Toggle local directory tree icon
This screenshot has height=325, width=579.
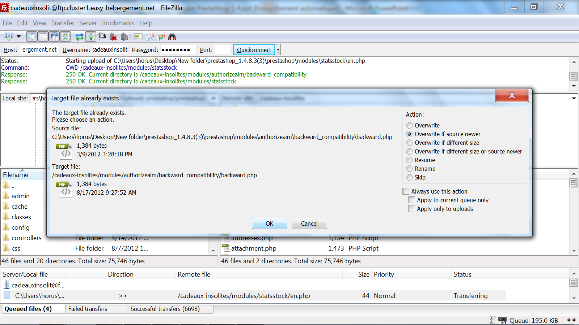[43, 36]
